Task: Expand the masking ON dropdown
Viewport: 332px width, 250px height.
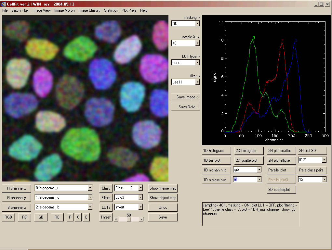Action: (197, 24)
